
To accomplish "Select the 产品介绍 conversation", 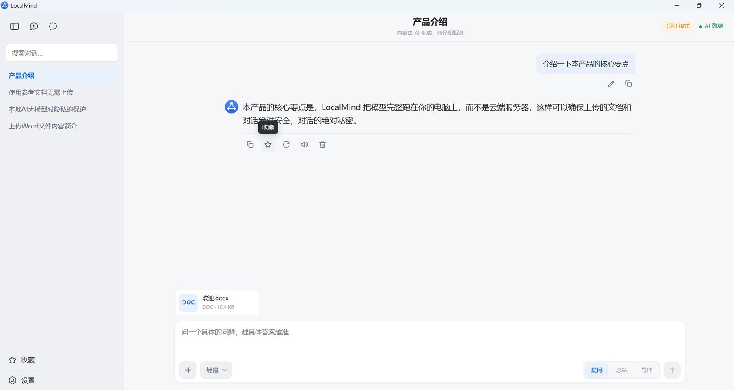I will point(62,76).
